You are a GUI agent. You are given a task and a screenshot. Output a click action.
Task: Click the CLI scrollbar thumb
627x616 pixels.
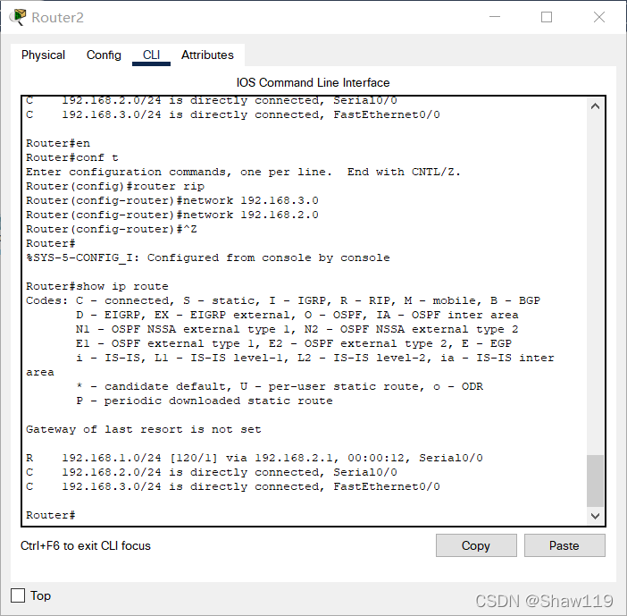[x=595, y=481]
